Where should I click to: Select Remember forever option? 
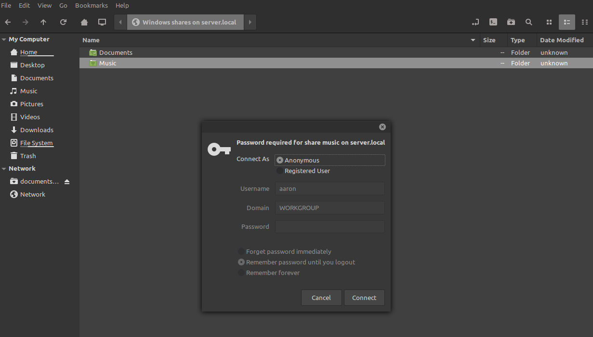241,273
